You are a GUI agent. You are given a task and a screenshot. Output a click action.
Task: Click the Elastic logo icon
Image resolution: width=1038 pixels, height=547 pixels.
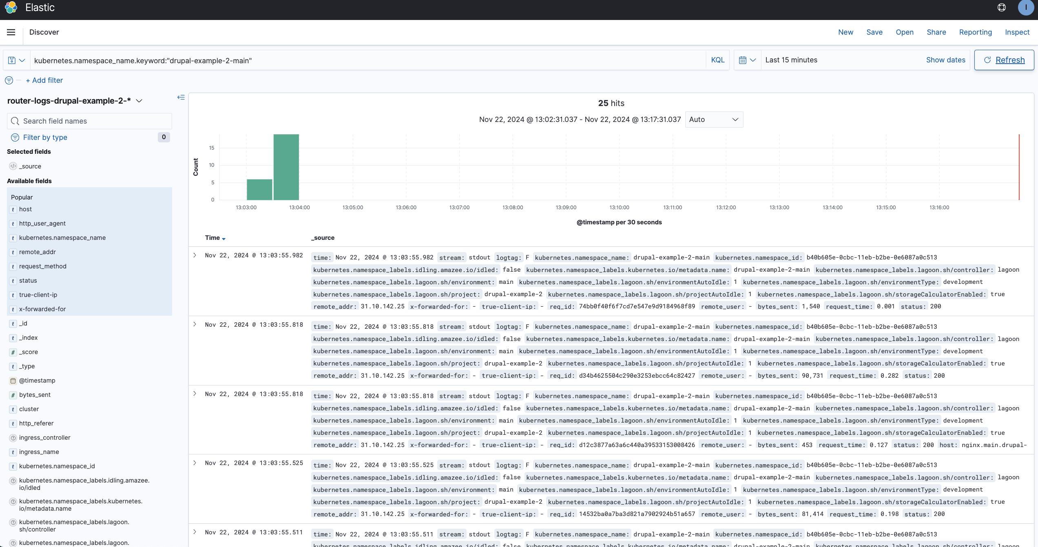click(x=11, y=7)
